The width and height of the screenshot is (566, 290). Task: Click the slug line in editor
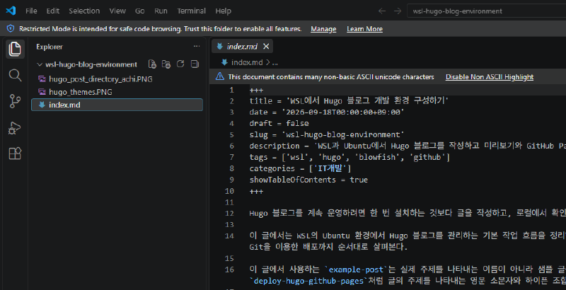point(327,134)
